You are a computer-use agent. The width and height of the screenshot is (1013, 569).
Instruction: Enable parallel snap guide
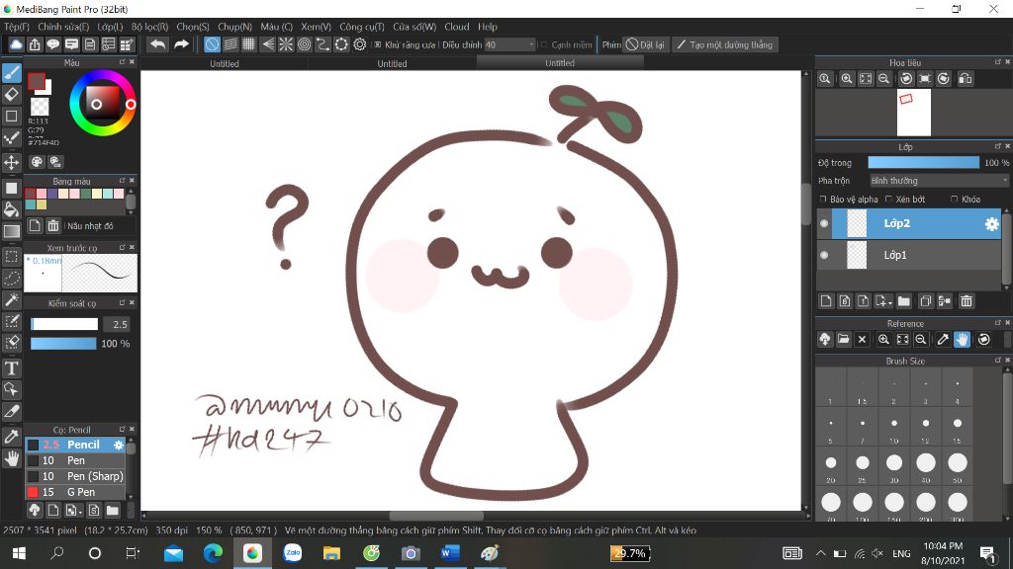pyautogui.click(x=230, y=44)
